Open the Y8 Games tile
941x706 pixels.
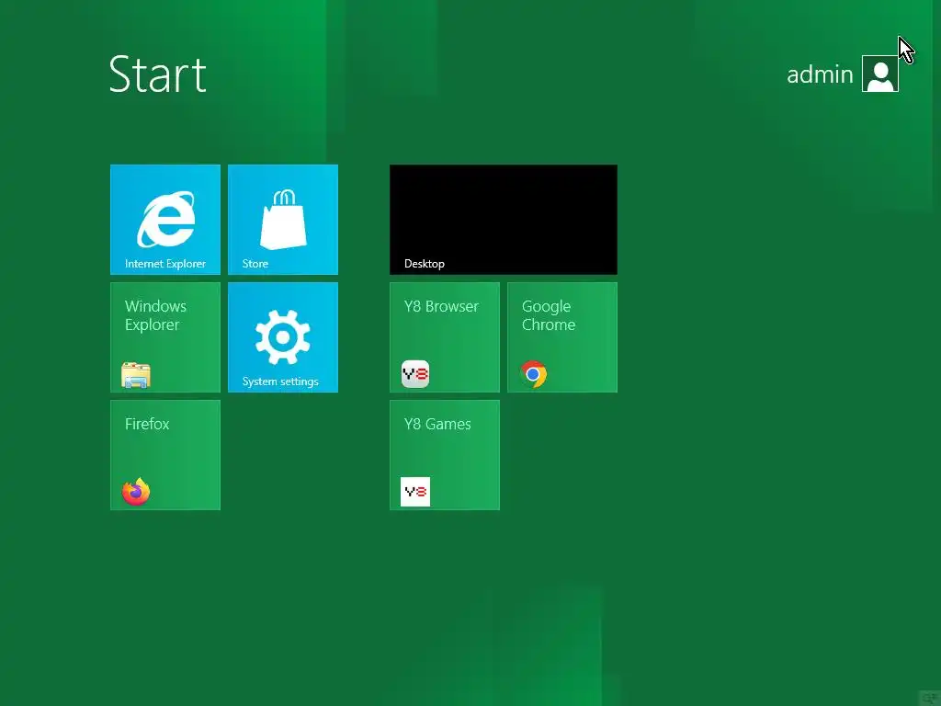pos(445,455)
